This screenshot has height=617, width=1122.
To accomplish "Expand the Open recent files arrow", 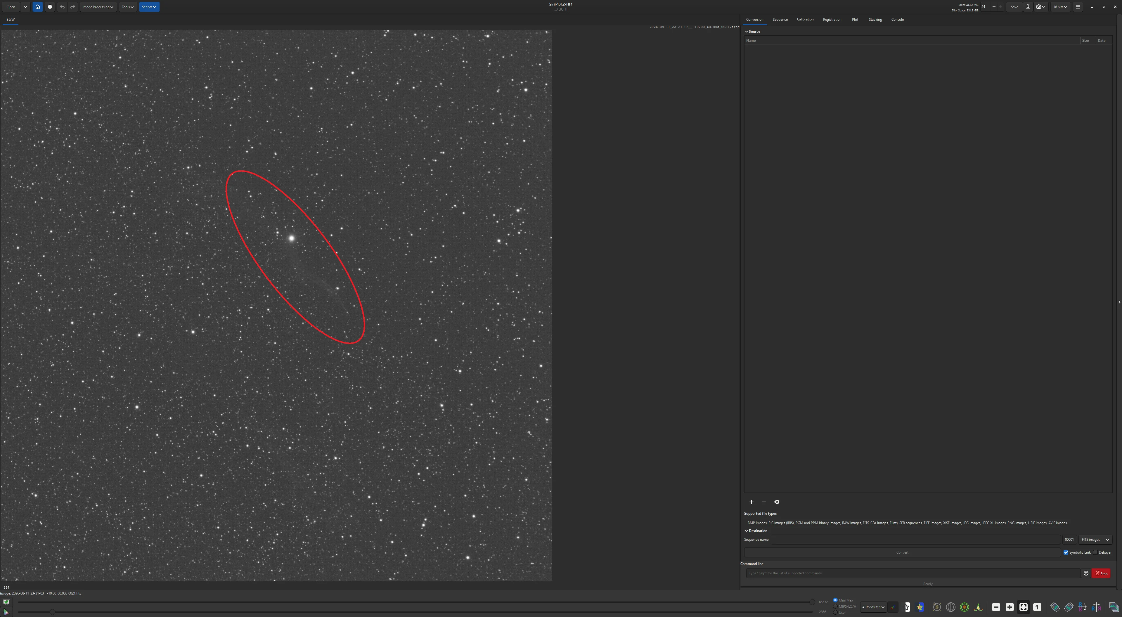I will tap(25, 7).
